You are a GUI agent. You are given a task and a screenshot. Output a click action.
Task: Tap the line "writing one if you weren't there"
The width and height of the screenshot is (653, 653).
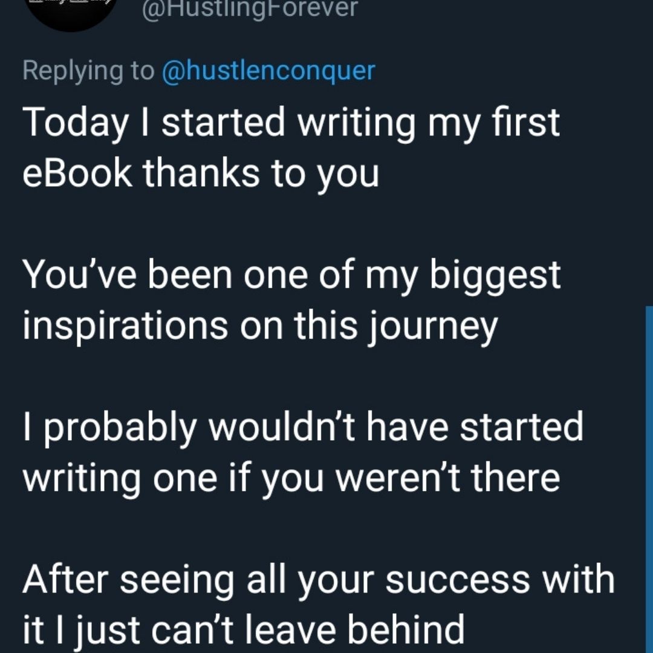pos(291,479)
